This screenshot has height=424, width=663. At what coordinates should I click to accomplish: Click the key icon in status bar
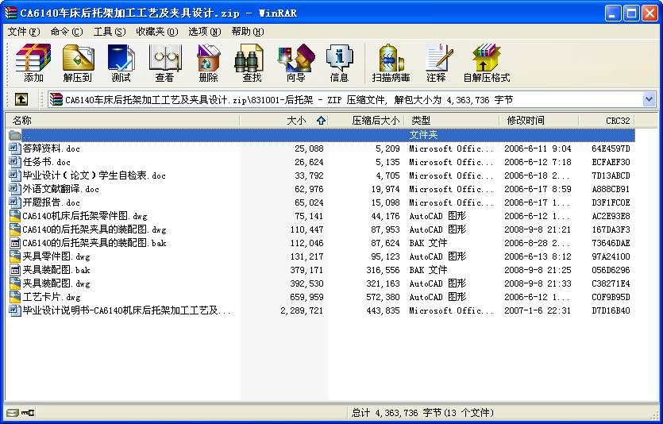tap(28, 412)
